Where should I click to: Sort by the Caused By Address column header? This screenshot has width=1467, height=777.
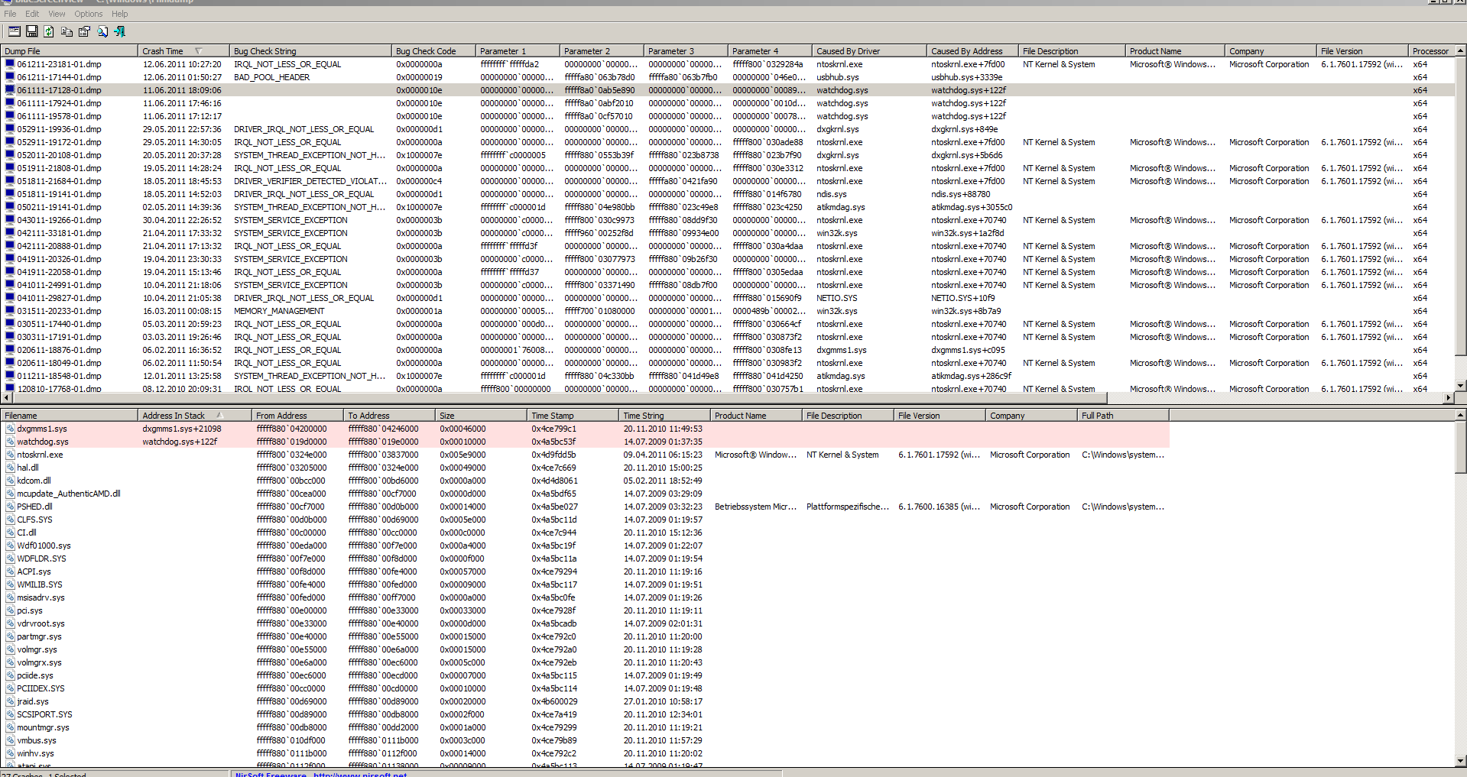pyautogui.click(x=972, y=51)
